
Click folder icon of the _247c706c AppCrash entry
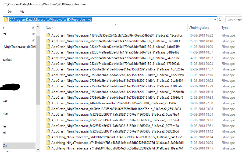coord(48,58)
